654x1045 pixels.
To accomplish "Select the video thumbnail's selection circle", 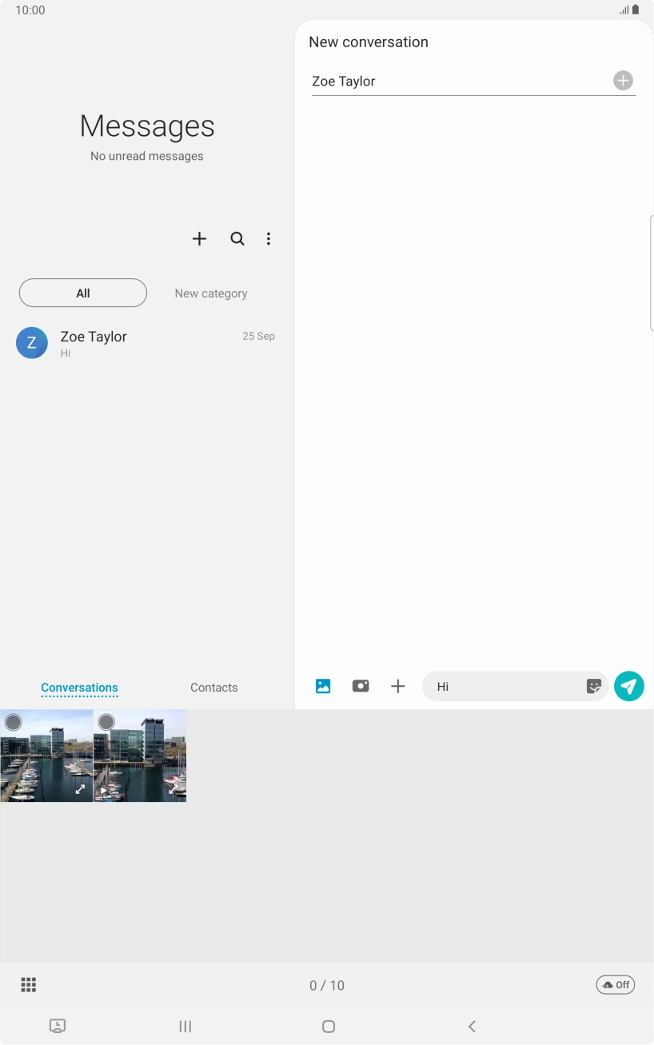I will click(x=106, y=722).
